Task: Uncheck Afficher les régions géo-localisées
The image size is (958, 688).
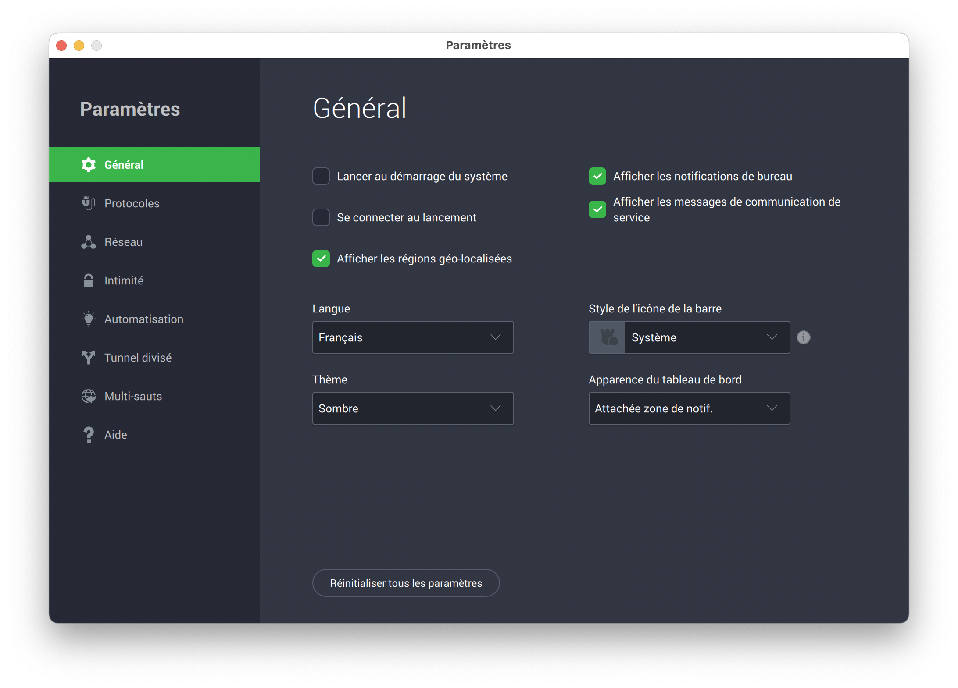Action: tap(321, 259)
